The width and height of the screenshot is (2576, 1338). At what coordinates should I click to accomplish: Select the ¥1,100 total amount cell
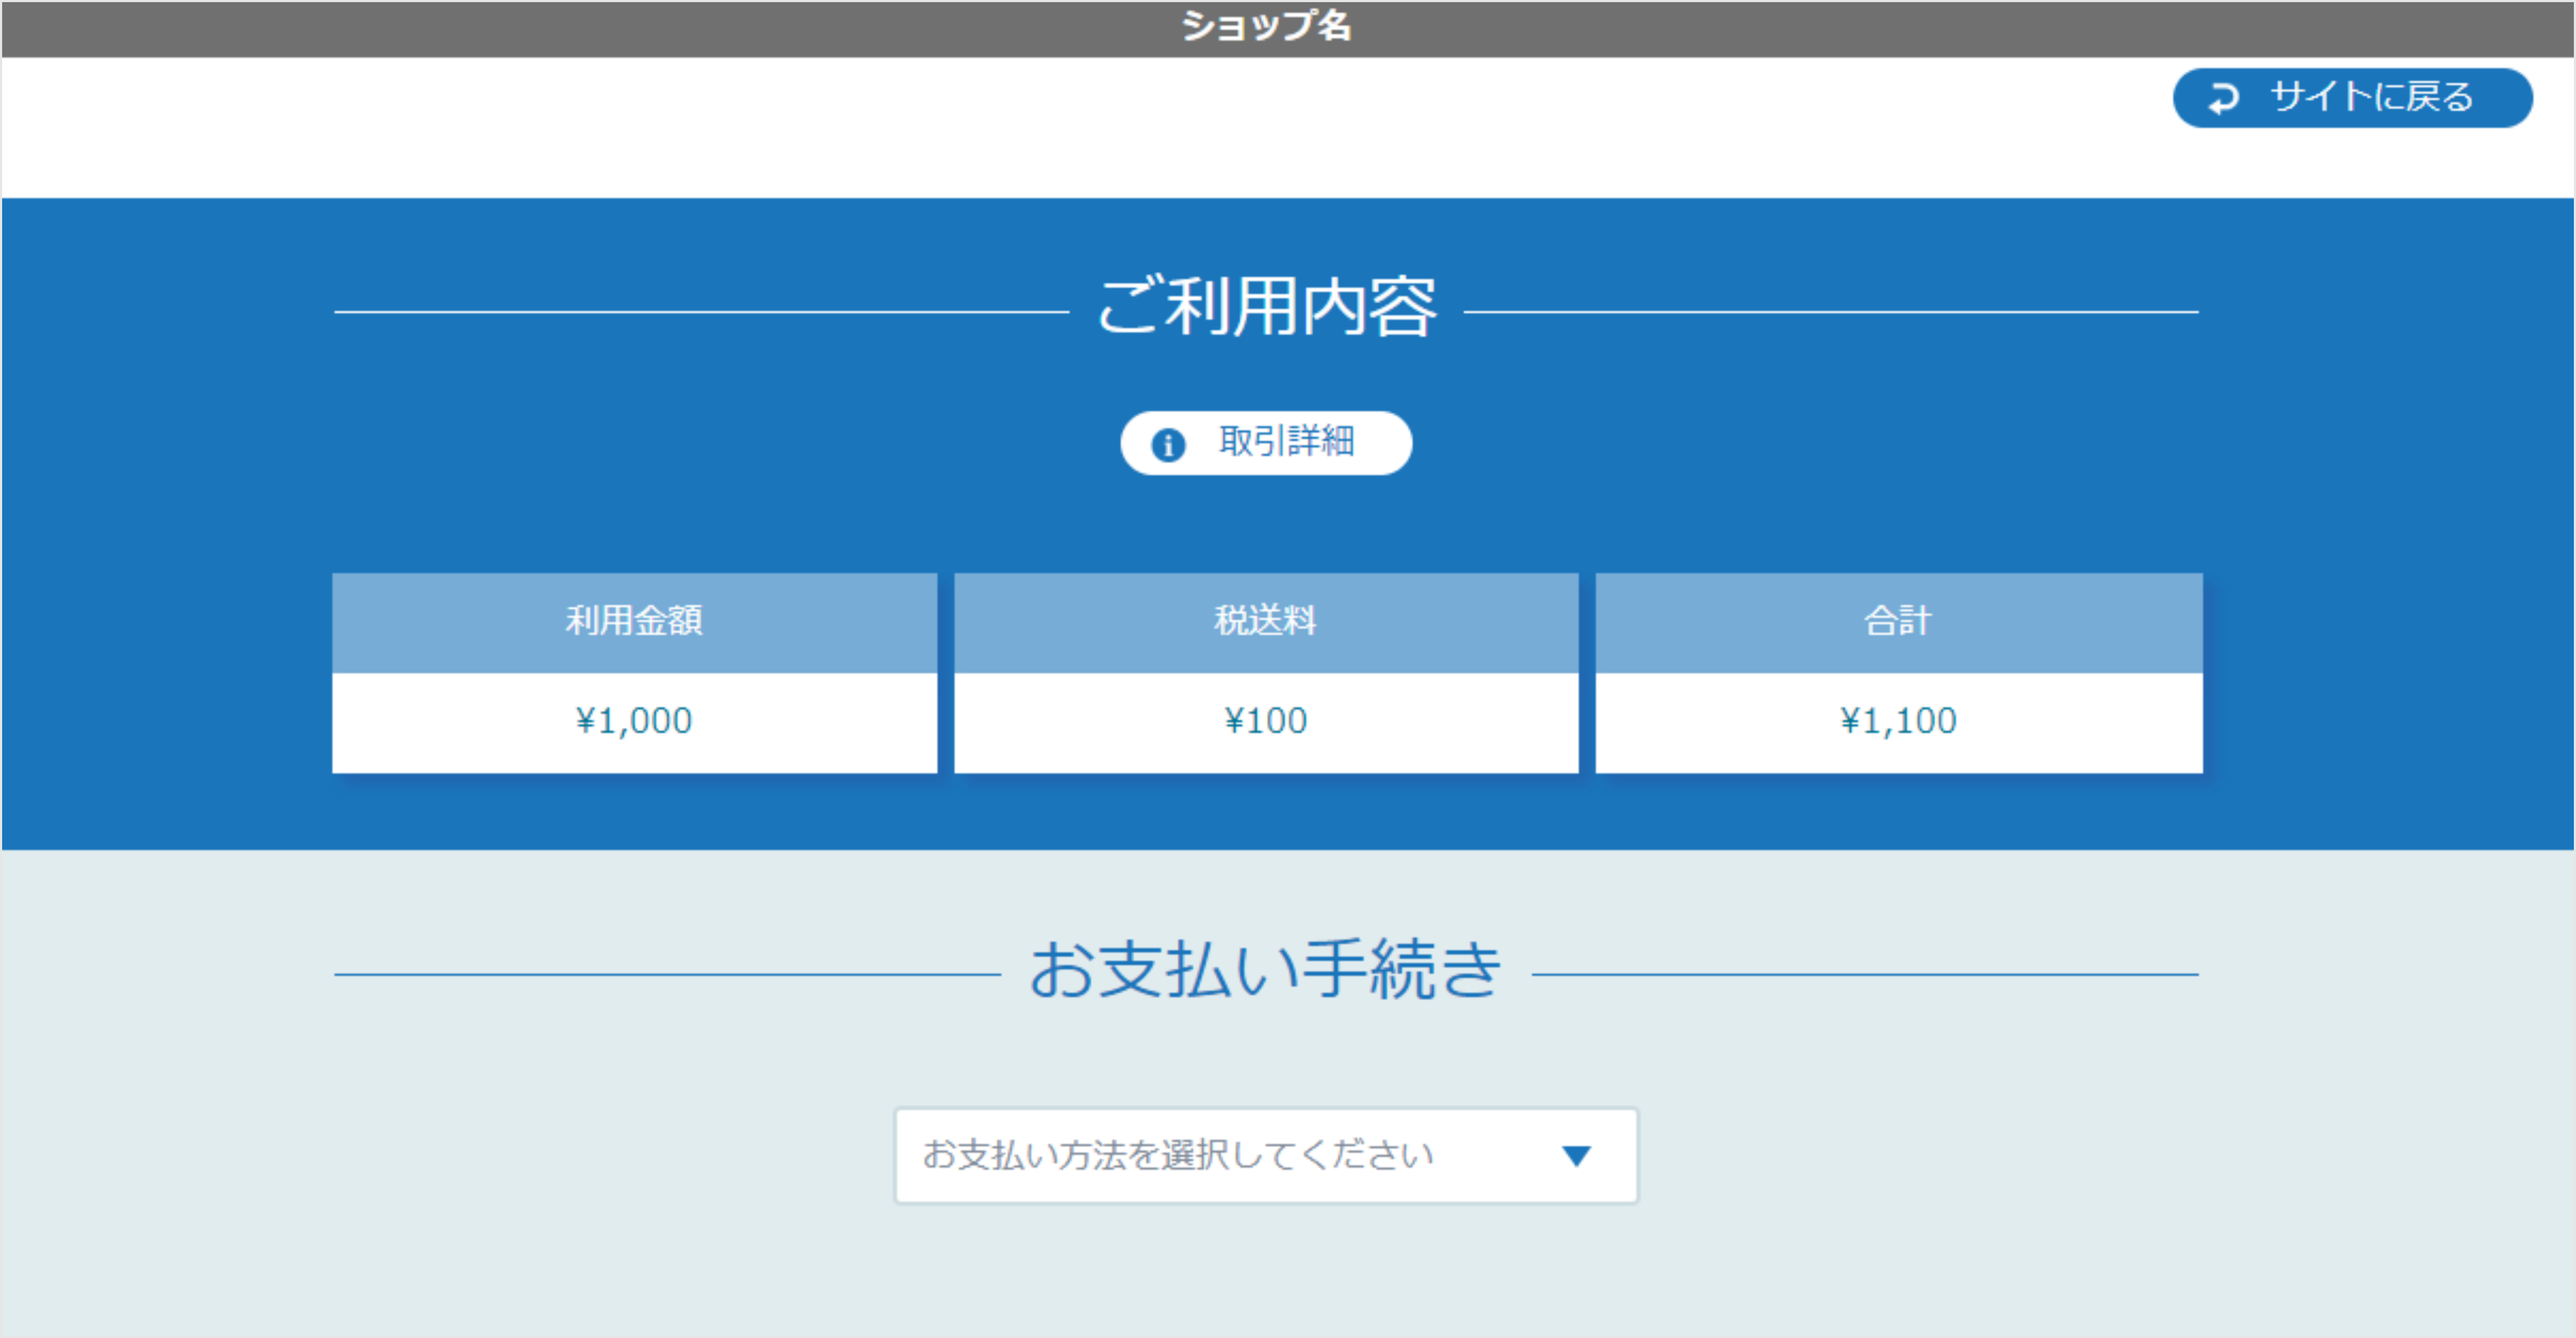point(1898,719)
